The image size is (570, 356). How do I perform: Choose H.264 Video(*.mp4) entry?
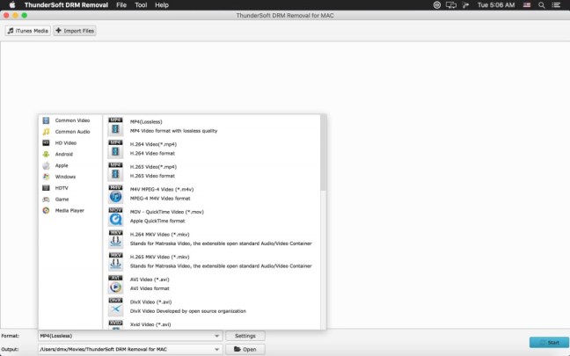click(x=212, y=149)
